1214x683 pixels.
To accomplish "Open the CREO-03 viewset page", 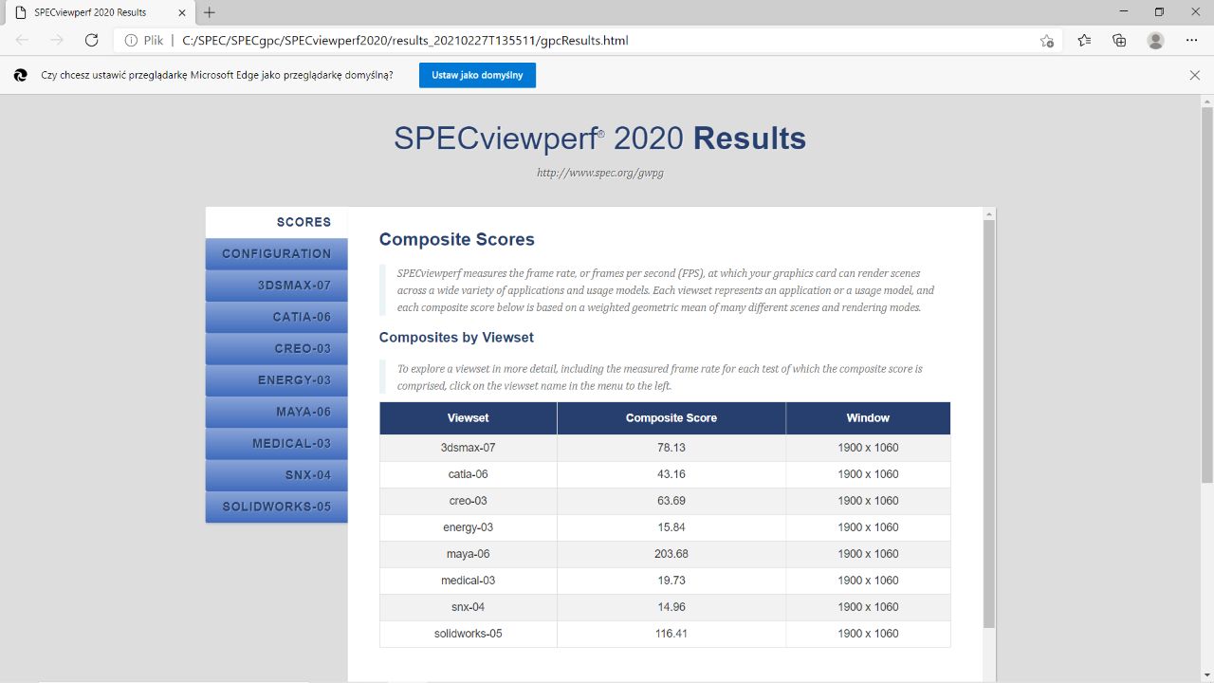I will [x=276, y=348].
